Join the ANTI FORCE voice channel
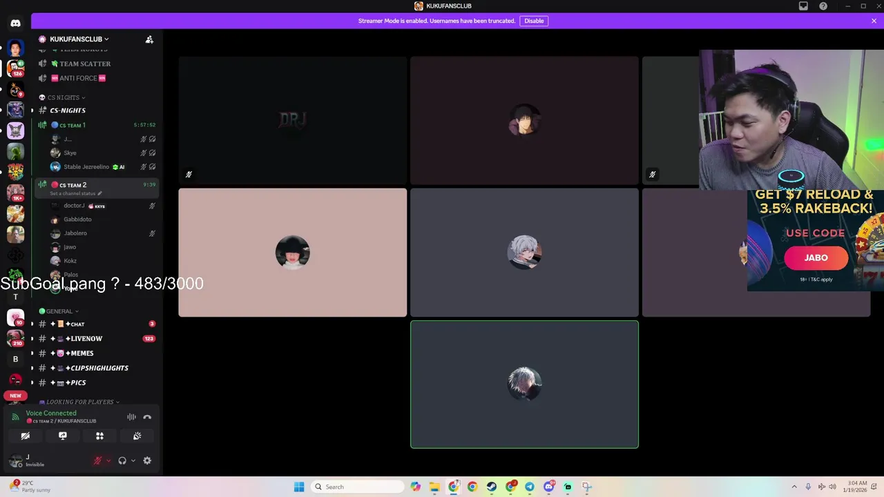The image size is (884, 497). click(97, 78)
